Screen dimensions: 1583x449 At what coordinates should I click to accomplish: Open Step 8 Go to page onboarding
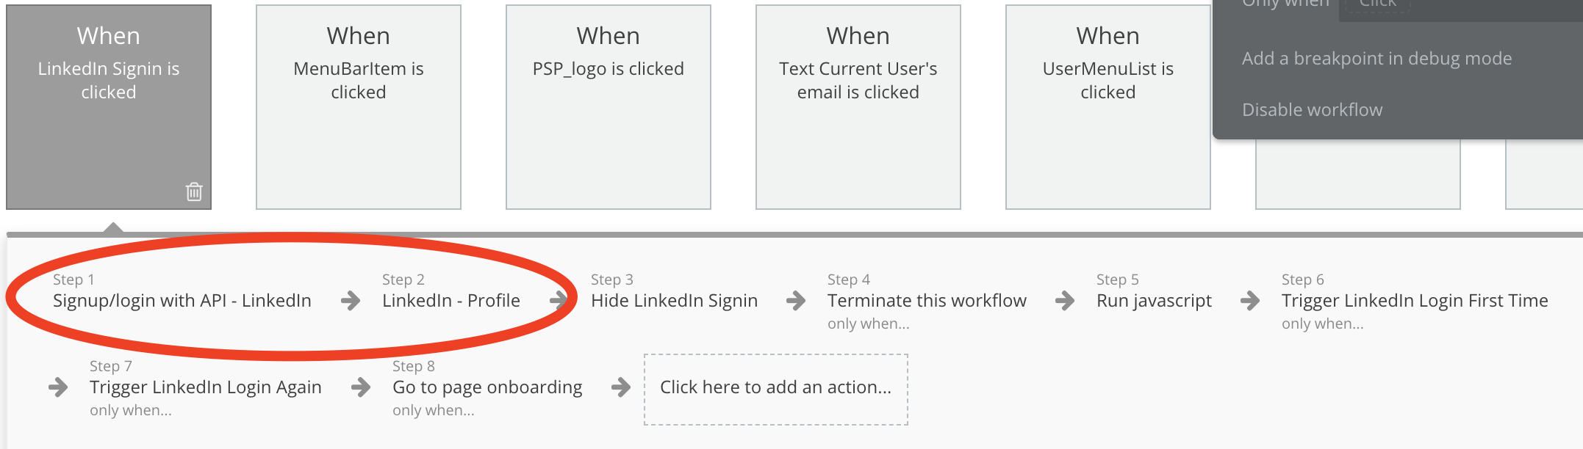pos(487,388)
